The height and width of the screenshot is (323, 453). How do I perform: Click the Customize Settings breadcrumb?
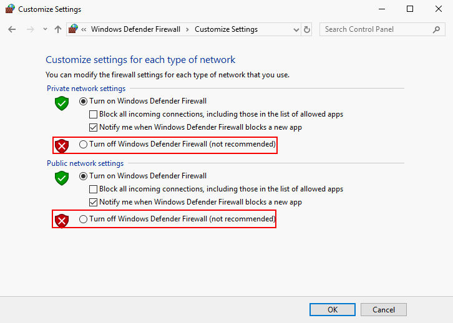pyautogui.click(x=226, y=29)
